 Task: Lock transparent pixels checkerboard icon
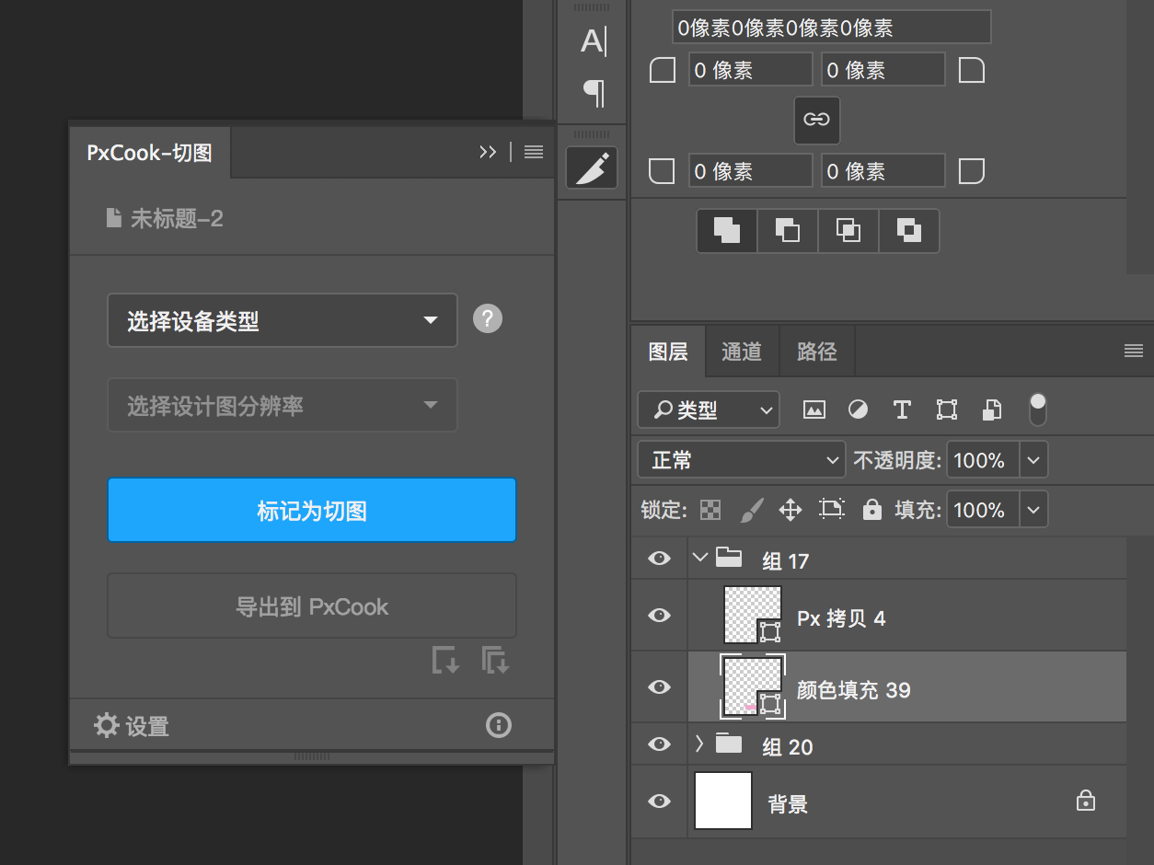click(710, 510)
